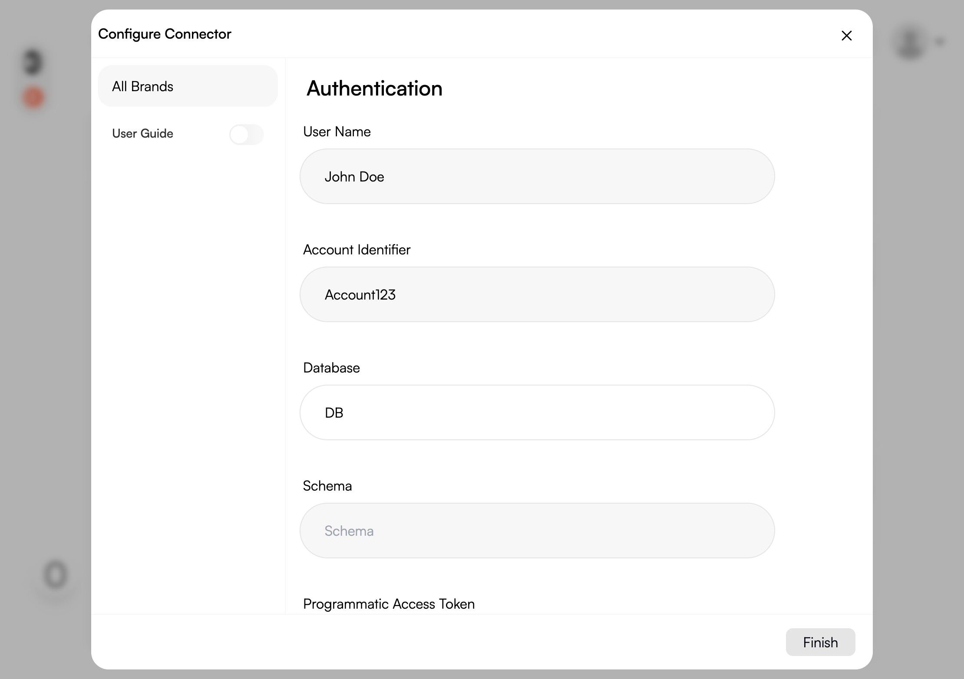Select All Brands in the sidebar
Image resolution: width=964 pixels, height=679 pixels.
coord(188,86)
